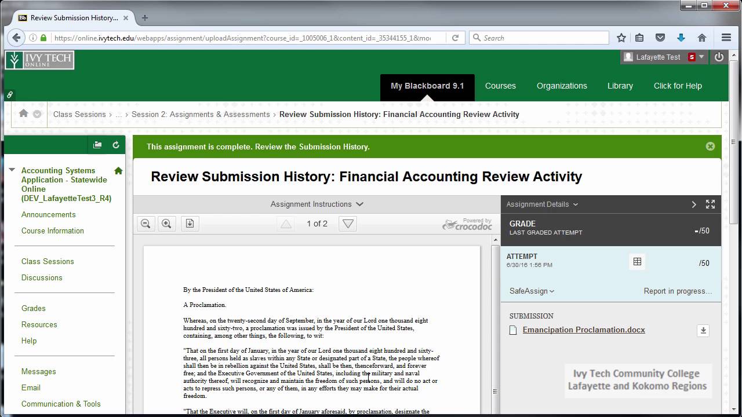This screenshot has height=417, width=742.
Task: Dismiss the green completion message
Action: [x=710, y=147]
